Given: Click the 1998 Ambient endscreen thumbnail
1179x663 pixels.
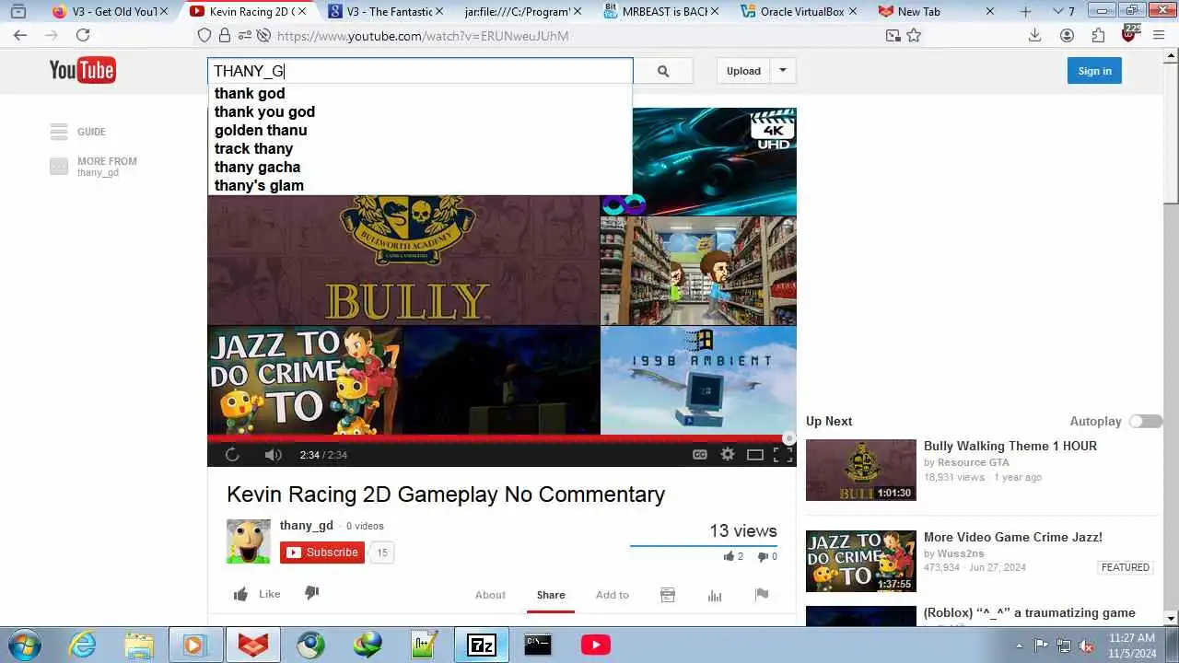Looking at the screenshot, I should (698, 379).
